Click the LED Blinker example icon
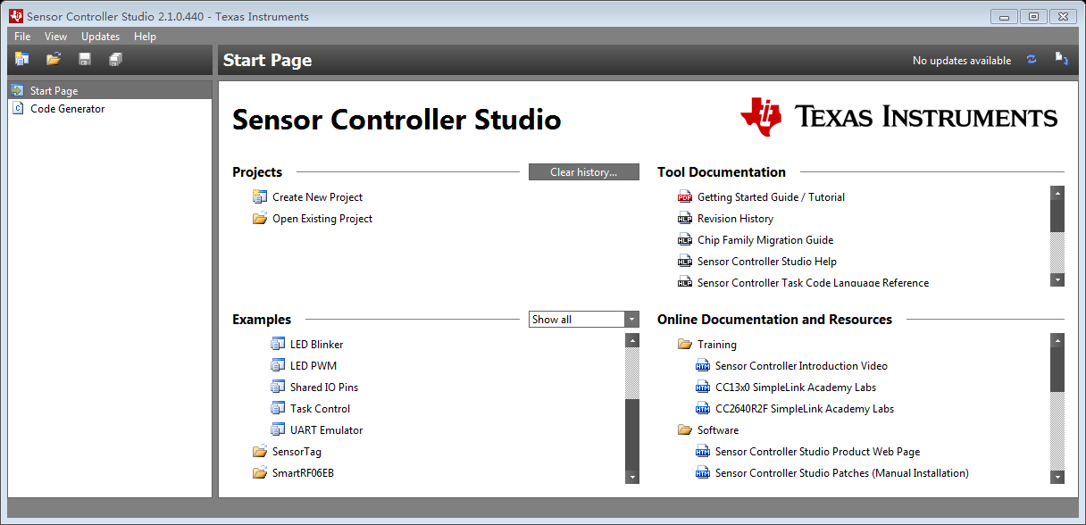 coord(278,344)
